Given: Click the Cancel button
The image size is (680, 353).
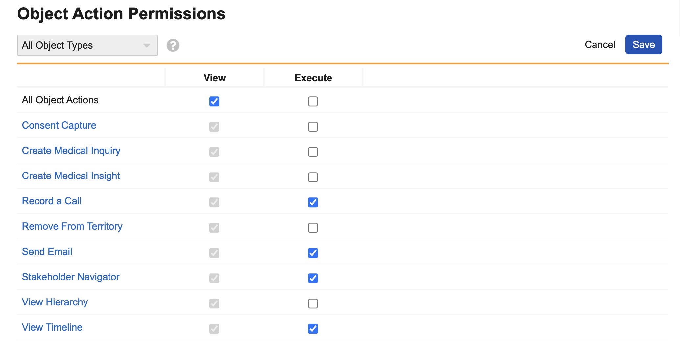Looking at the screenshot, I should tap(599, 45).
